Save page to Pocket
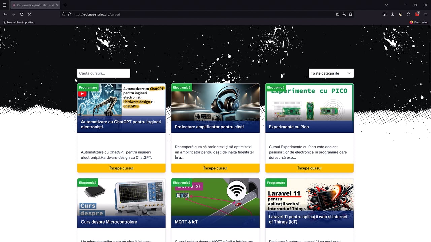 [384, 14]
